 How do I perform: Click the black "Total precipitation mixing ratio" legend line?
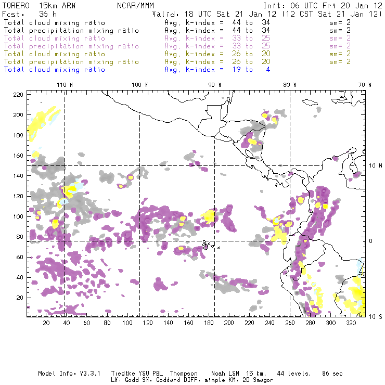point(71,31)
